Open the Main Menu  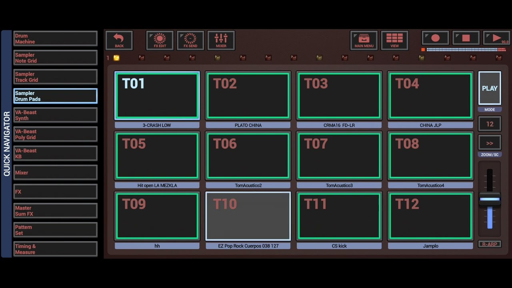364,40
